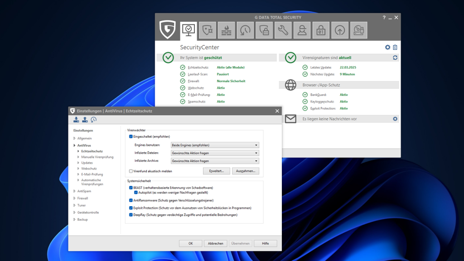
Task: Refresh virus signatures with the circular arrows icon
Action: [x=395, y=58]
